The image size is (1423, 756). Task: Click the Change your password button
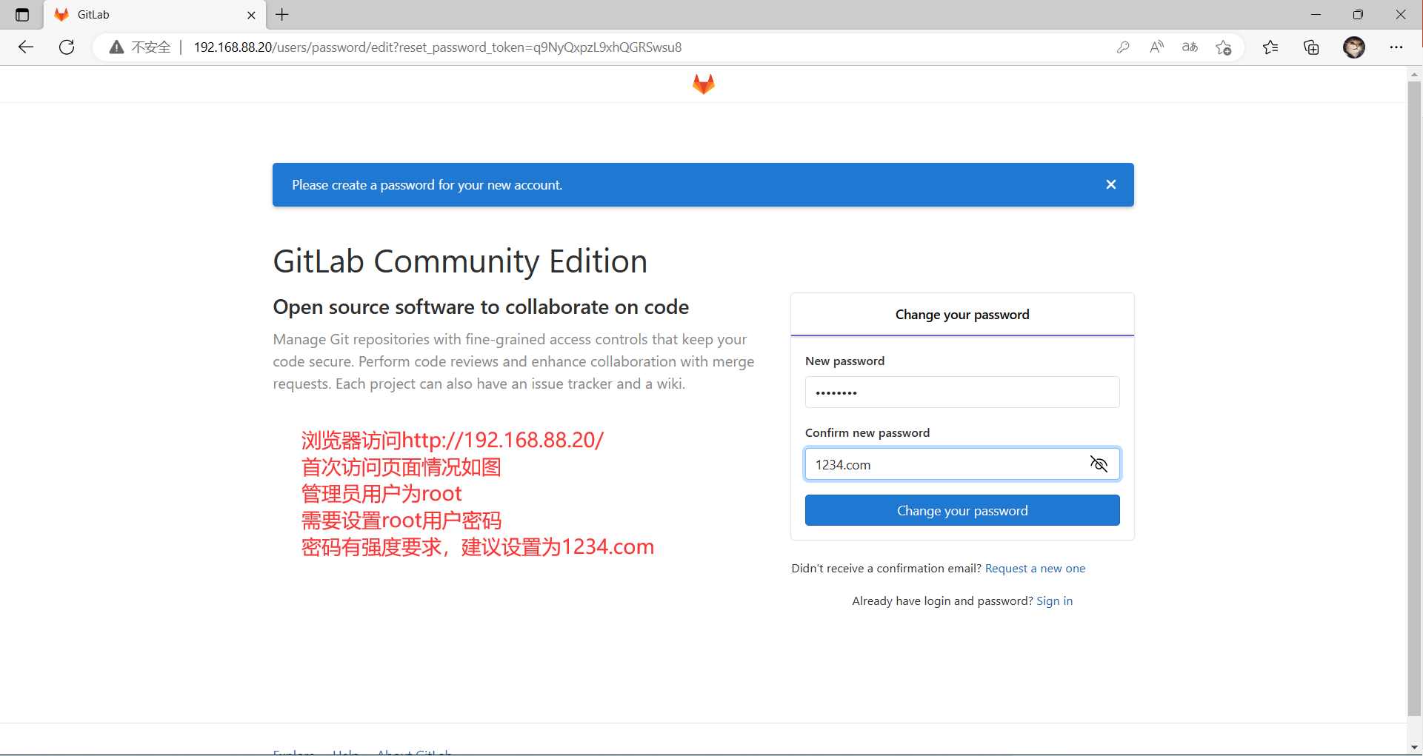[x=962, y=510]
